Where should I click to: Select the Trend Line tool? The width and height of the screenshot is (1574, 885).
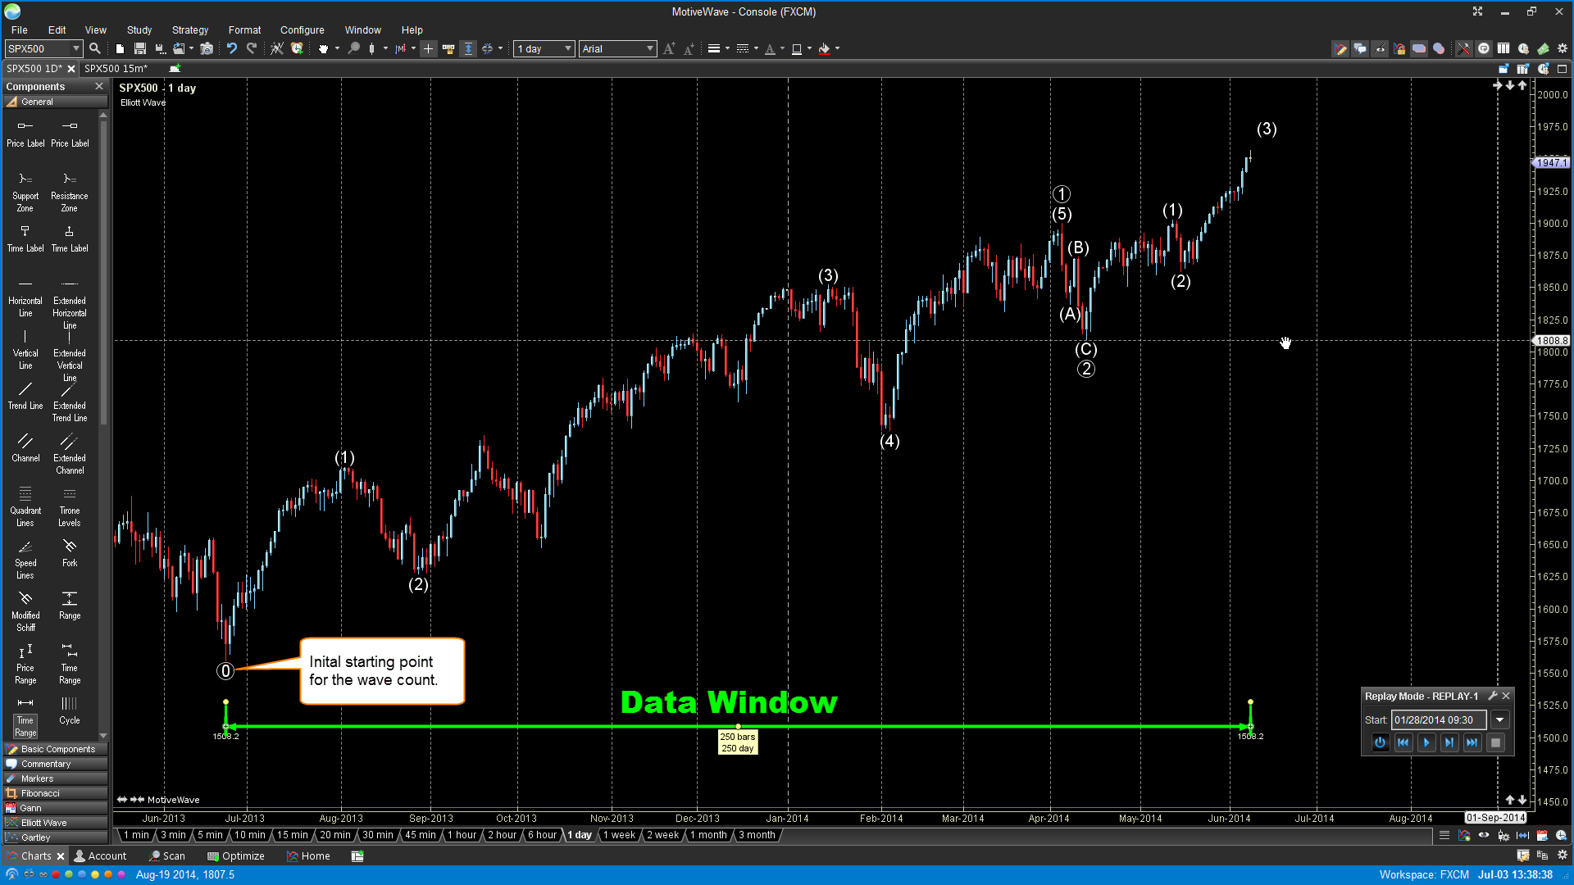(25, 395)
